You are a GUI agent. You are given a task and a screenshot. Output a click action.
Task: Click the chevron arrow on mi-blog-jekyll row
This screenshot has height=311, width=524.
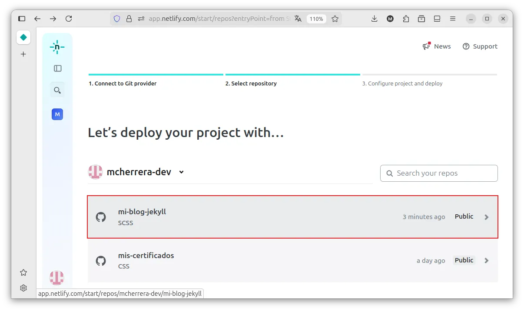click(x=487, y=217)
